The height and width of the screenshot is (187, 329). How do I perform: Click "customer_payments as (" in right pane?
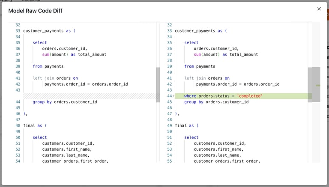(x=201, y=31)
